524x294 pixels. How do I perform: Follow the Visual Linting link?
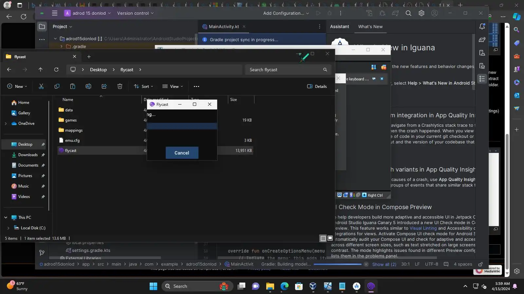[423, 228]
